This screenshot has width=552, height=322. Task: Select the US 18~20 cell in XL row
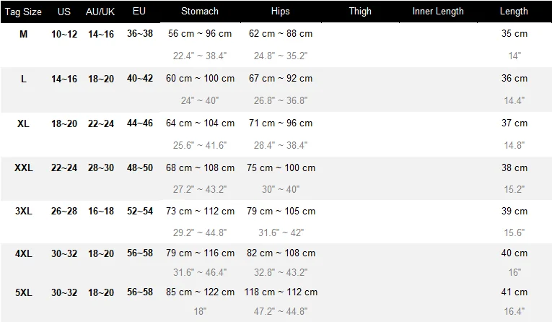pos(64,123)
